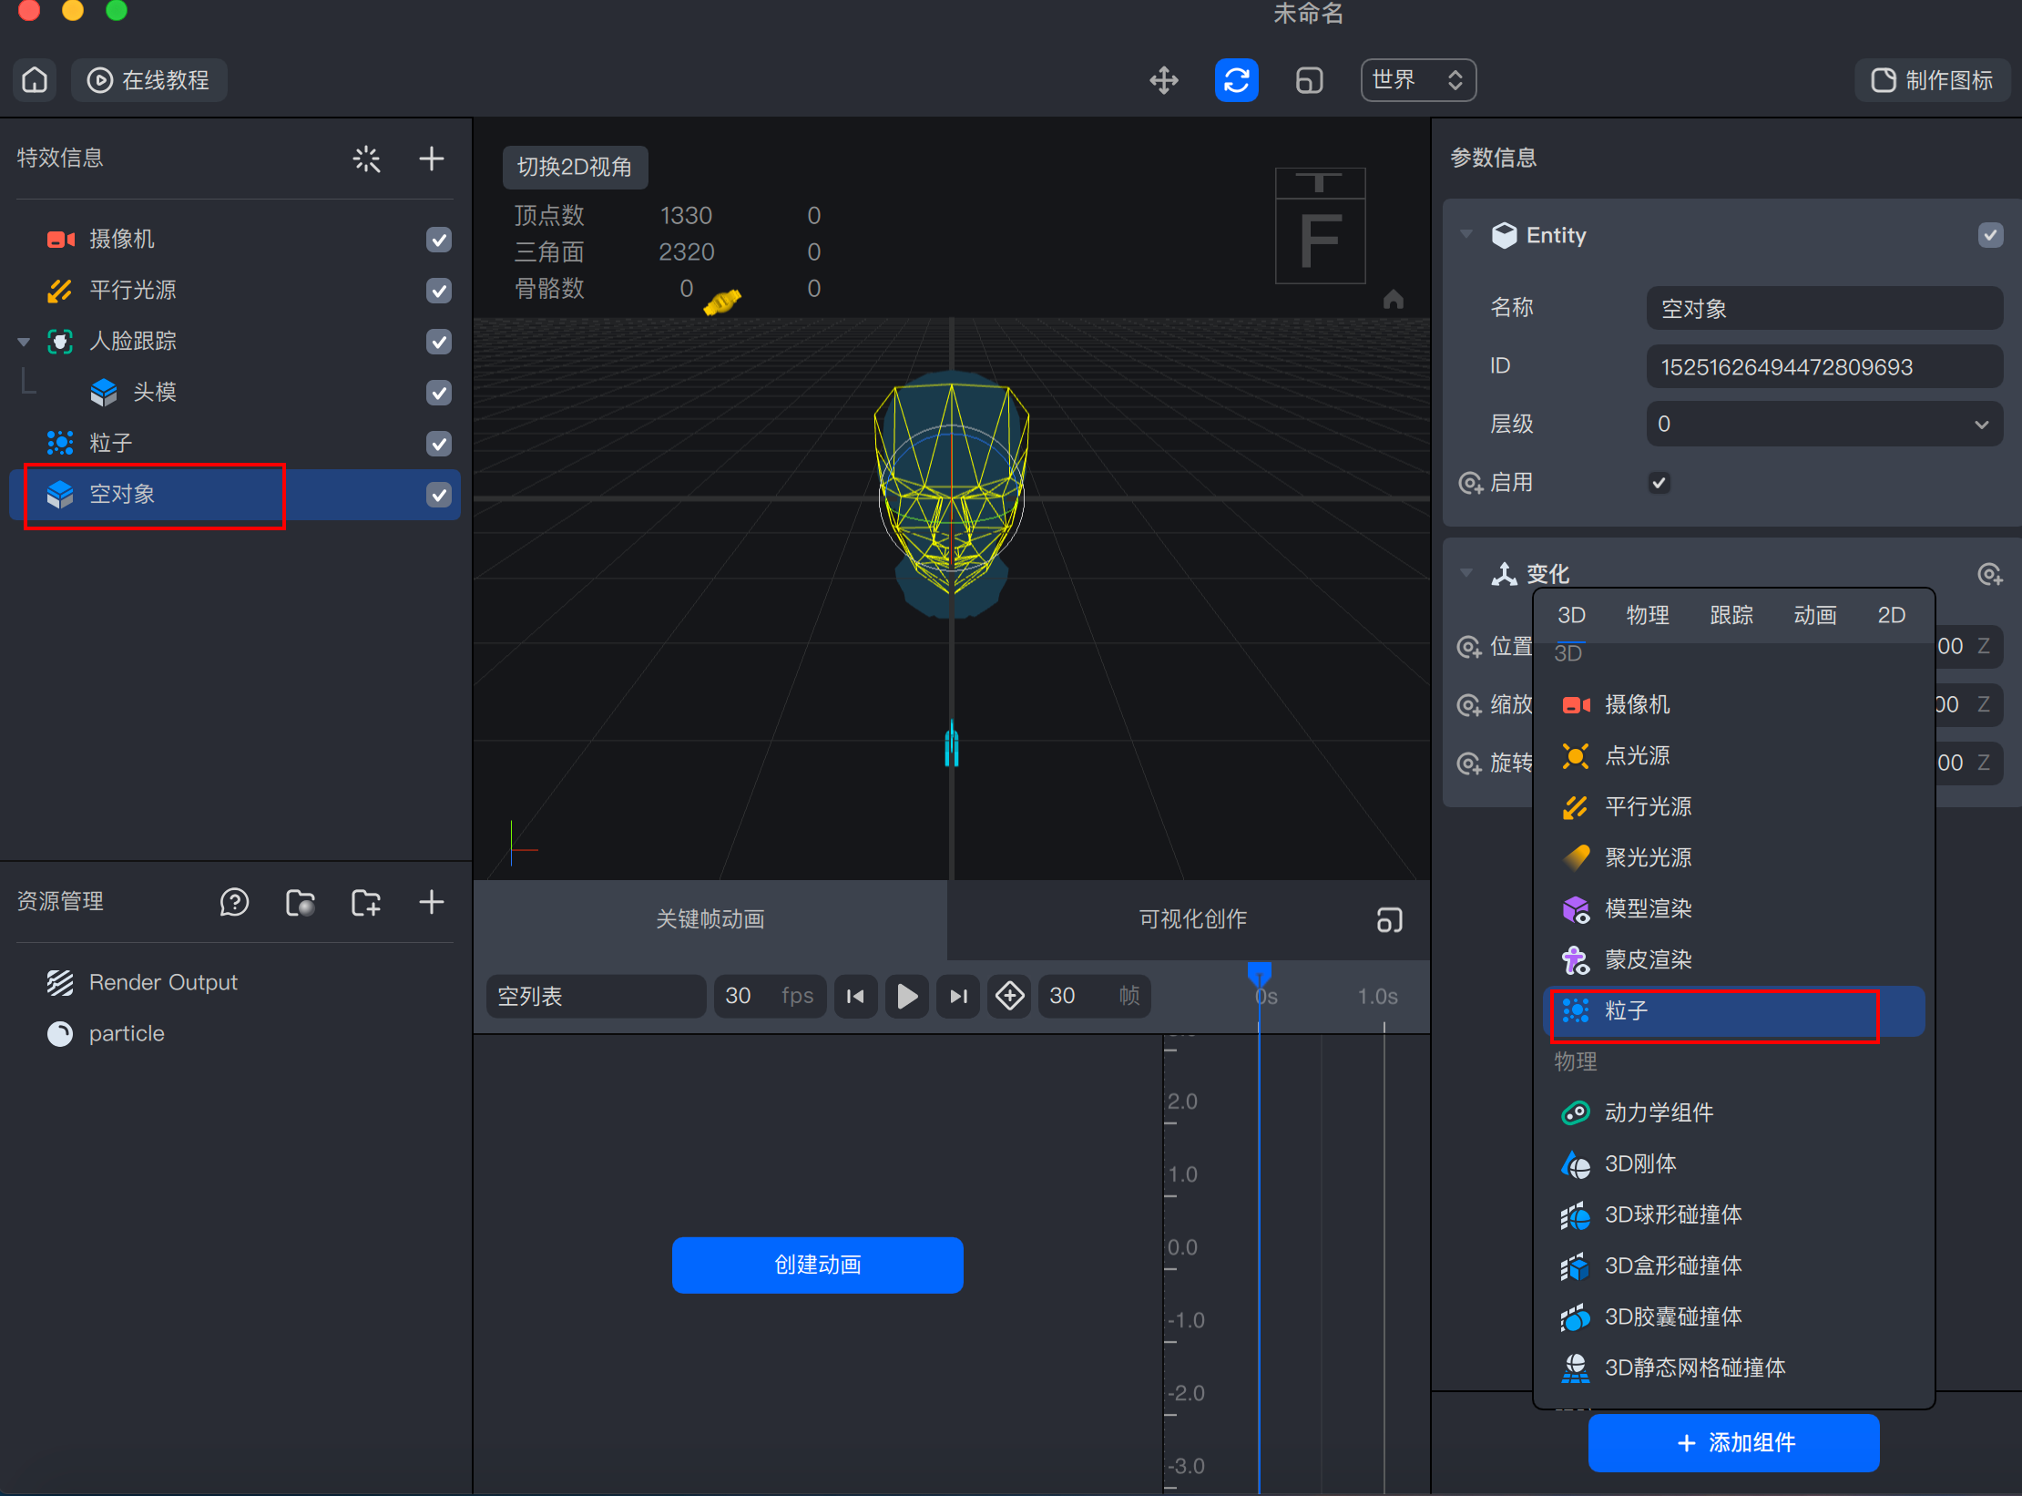The height and width of the screenshot is (1496, 2022).
Task: Toggle the Entity enabled checkbox
Action: pos(1659,482)
